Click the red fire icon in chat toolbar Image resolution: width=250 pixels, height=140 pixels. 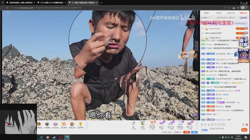(247, 125)
